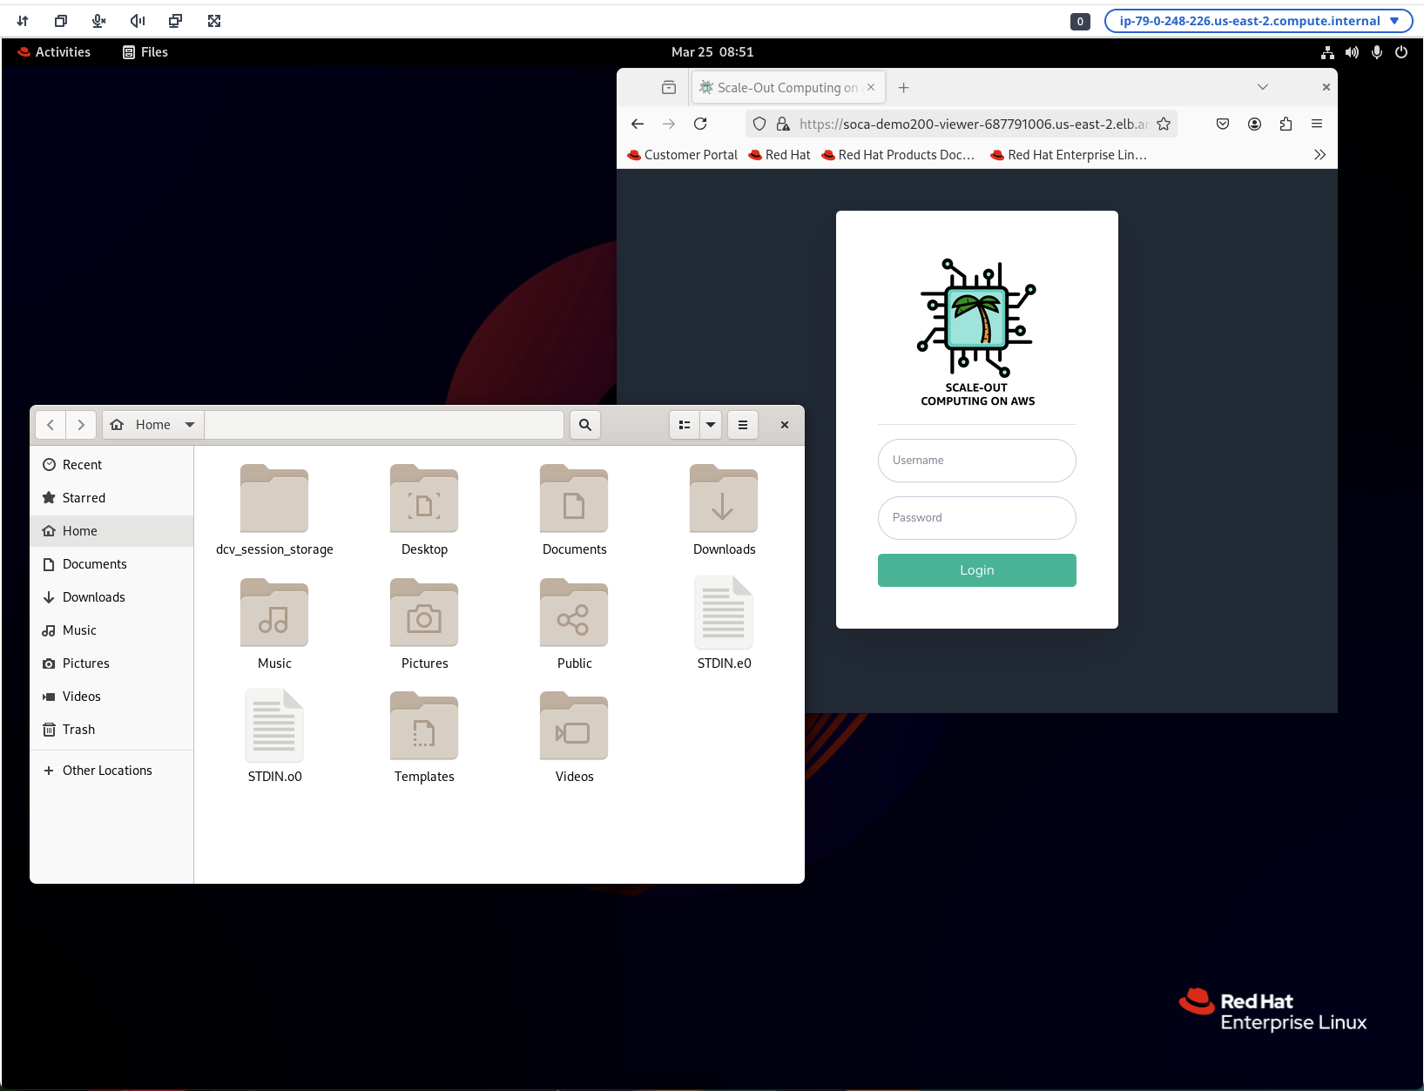Open the Firefox extensions icon
Viewport: 1424px width, 1091px height.
pyautogui.click(x=1286, y=124)
